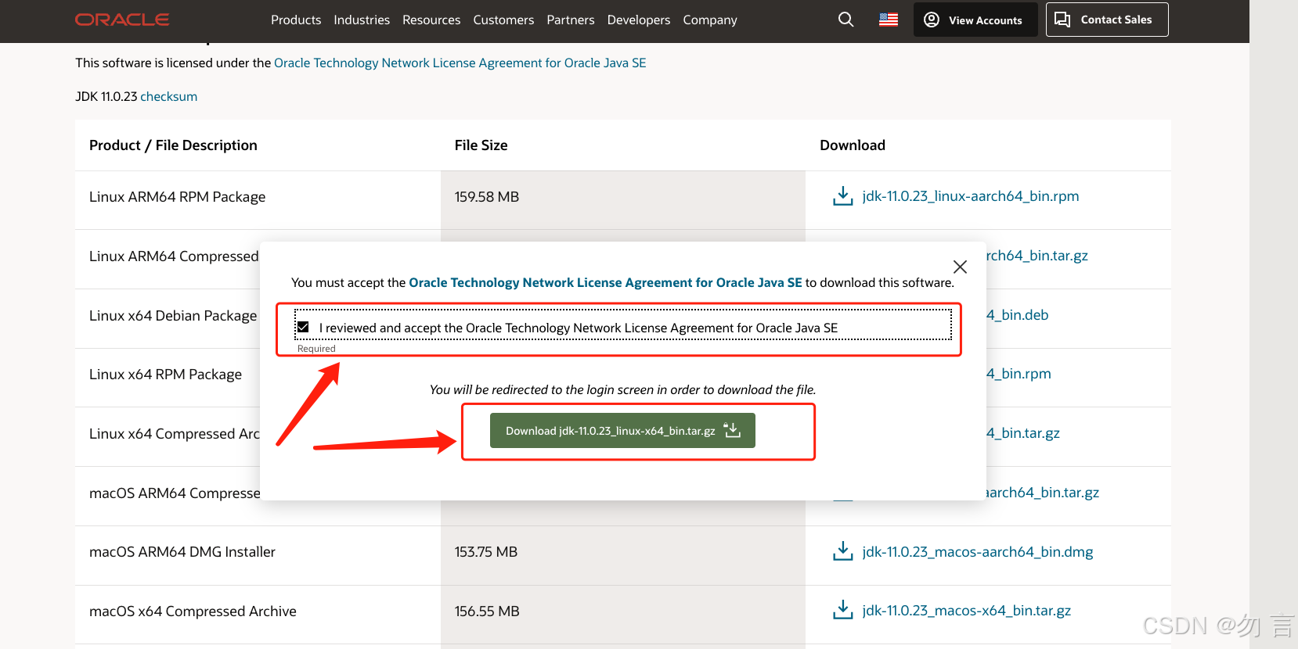Open the JDK 11.0.23 checksum link
1298x649 pixels.
pyautogui.click(x=168, y=96)
